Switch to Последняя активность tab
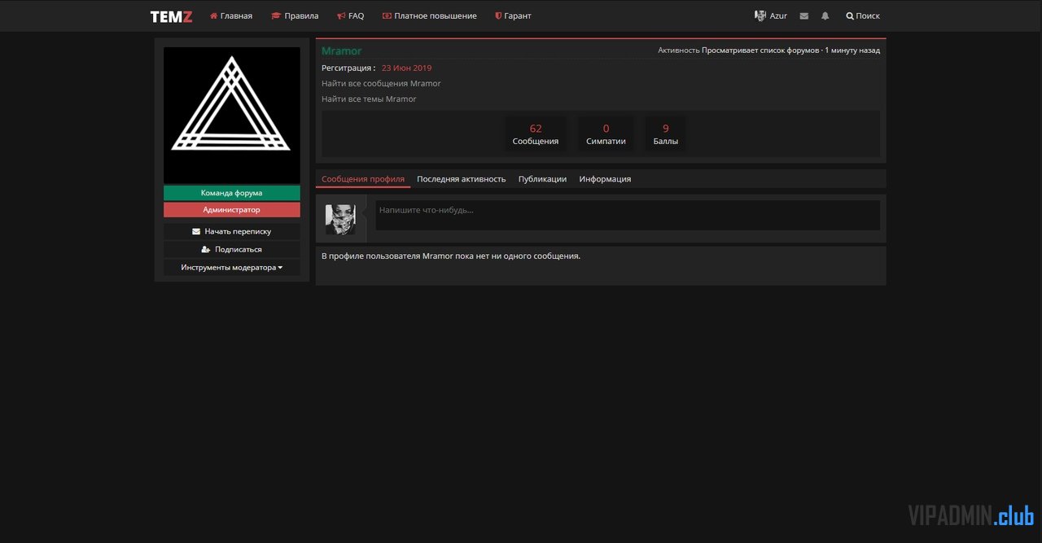1042x543 pixels. tap(462, 179)
